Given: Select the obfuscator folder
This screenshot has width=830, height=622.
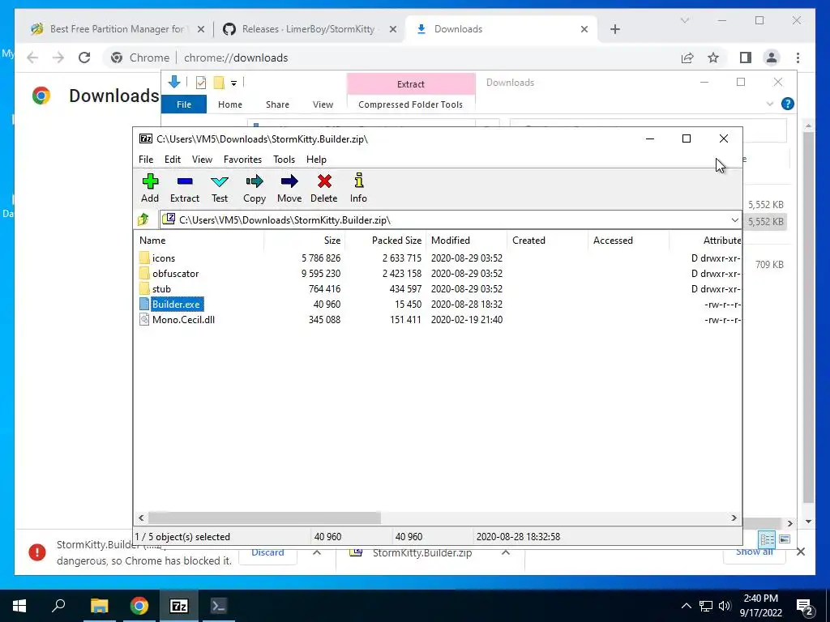Looking at the screenshot, I should coord(175,274).
